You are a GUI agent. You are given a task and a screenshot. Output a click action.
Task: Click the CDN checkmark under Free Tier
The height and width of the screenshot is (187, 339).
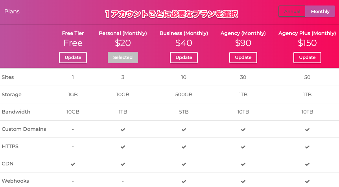(73, 164)
